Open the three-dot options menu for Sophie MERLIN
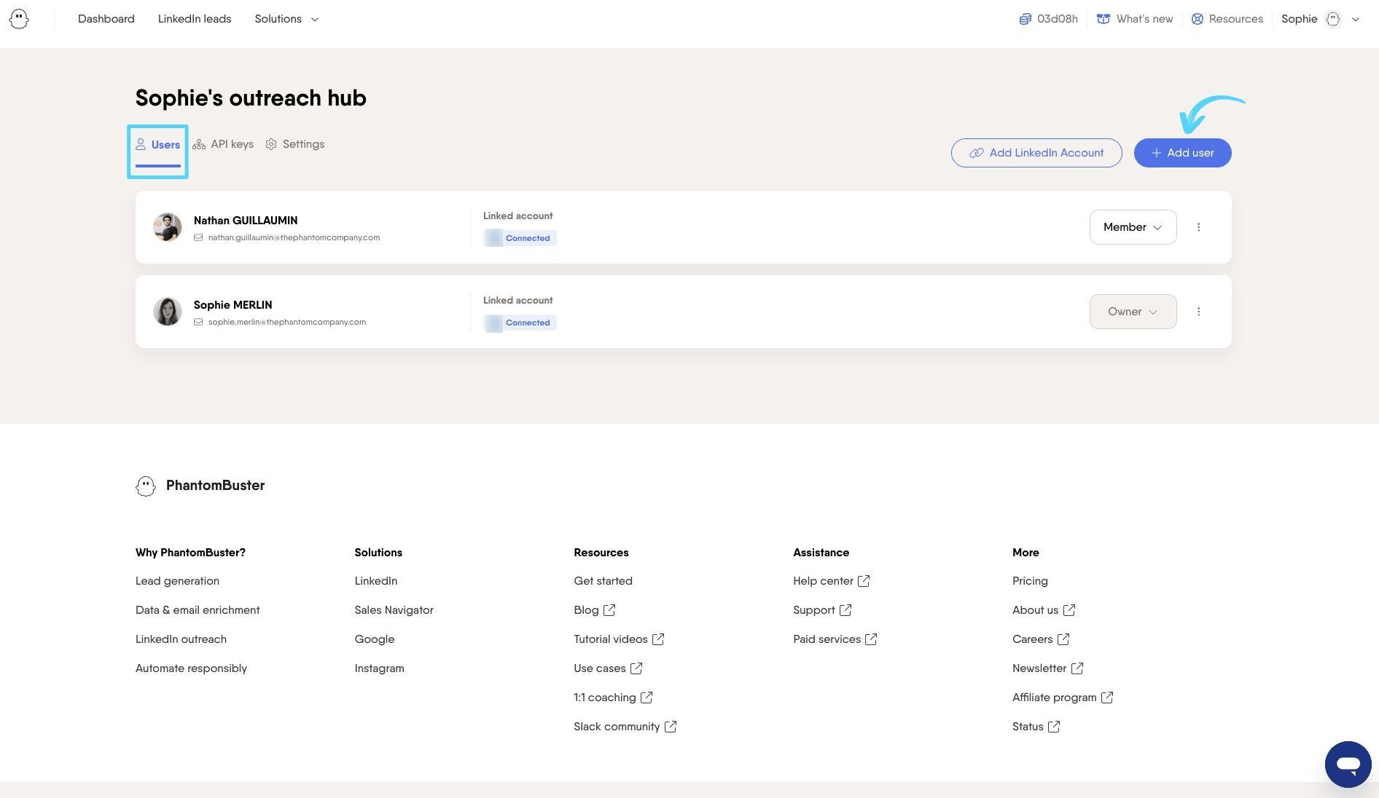Viewport: 1379px width, 798px height. click(1198, 312)
